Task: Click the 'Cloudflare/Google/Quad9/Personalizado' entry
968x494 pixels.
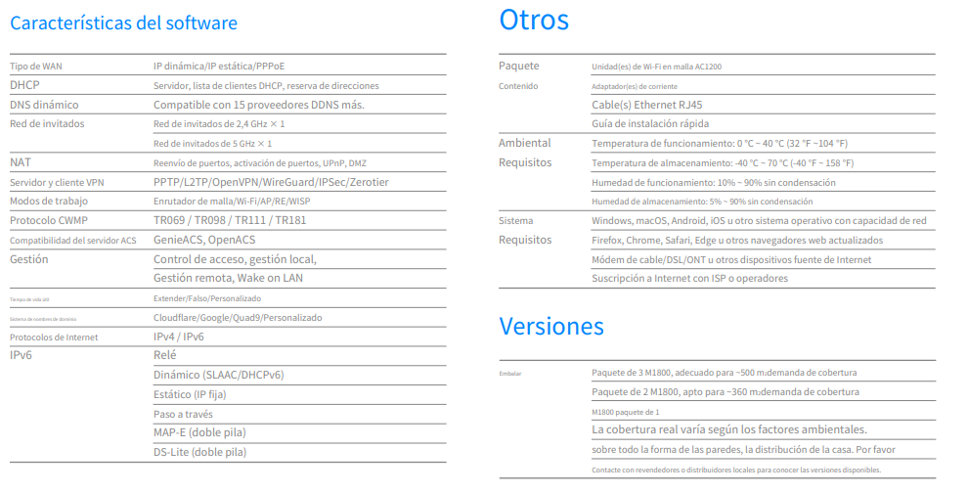Action: point(238,318)
